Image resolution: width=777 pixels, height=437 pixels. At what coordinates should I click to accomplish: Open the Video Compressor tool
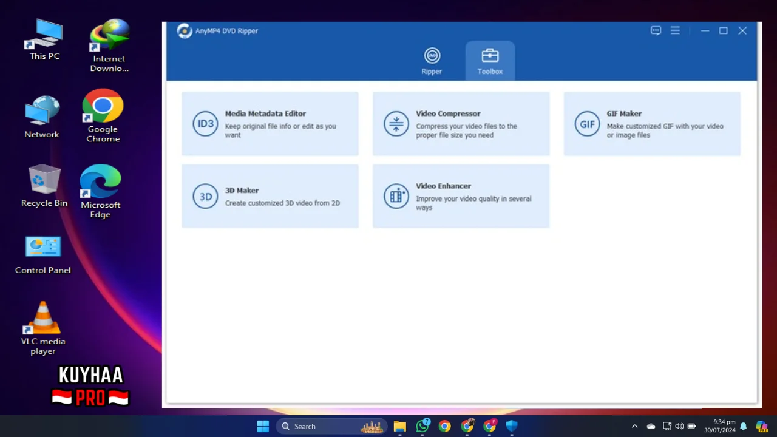[x=461, y=124]
